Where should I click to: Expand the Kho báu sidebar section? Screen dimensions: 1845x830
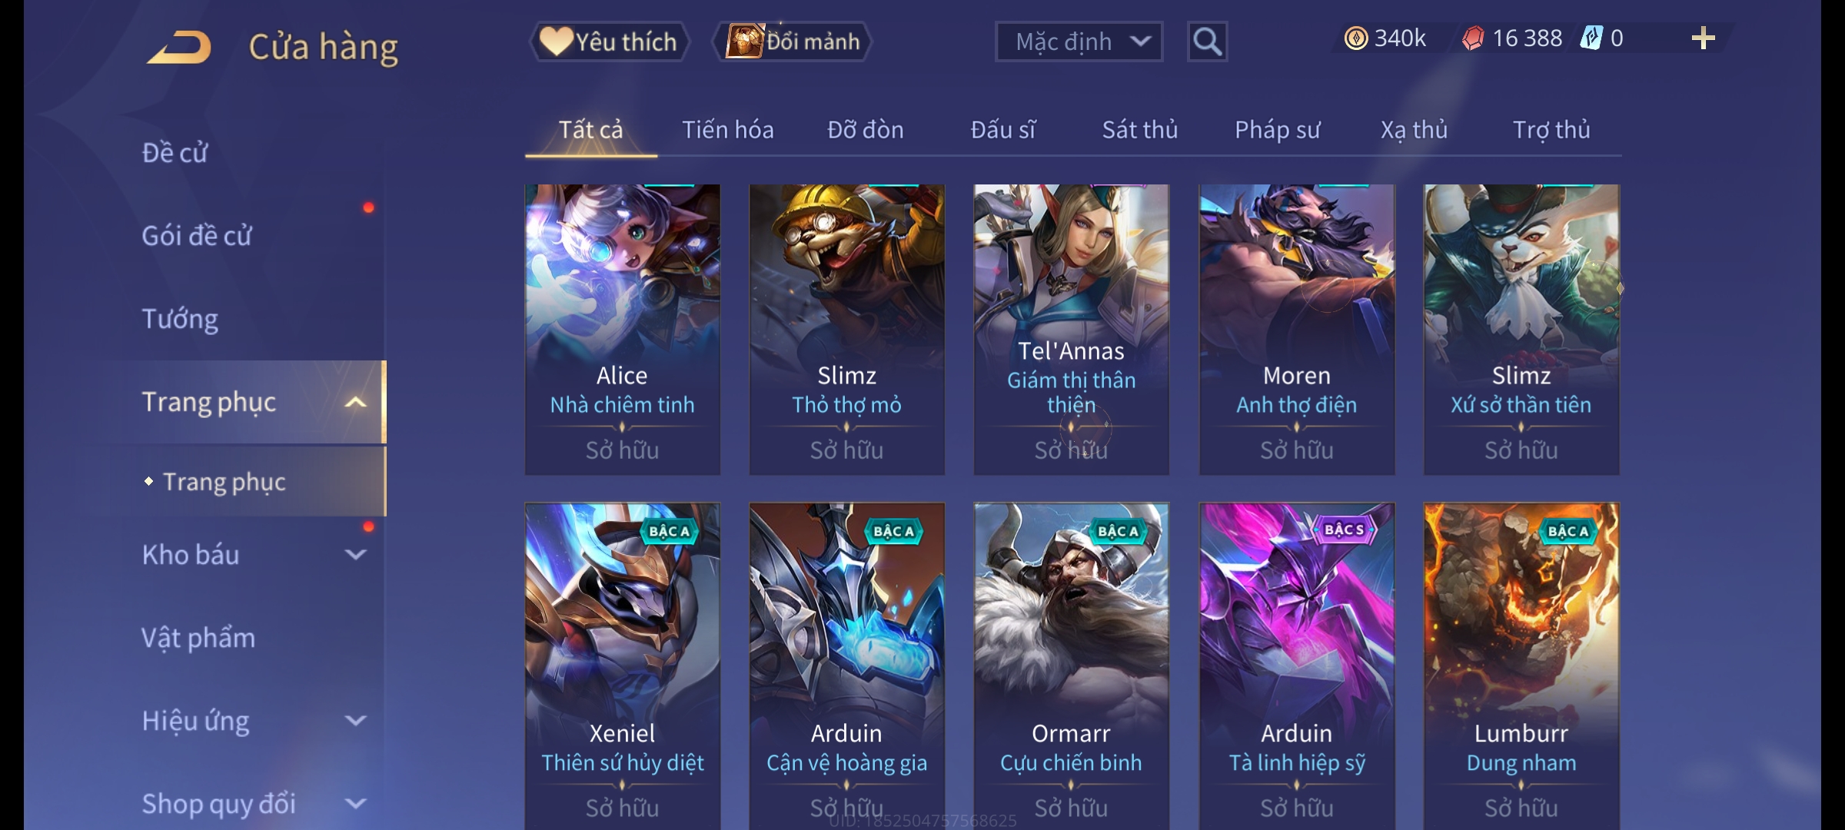point(355,554)
